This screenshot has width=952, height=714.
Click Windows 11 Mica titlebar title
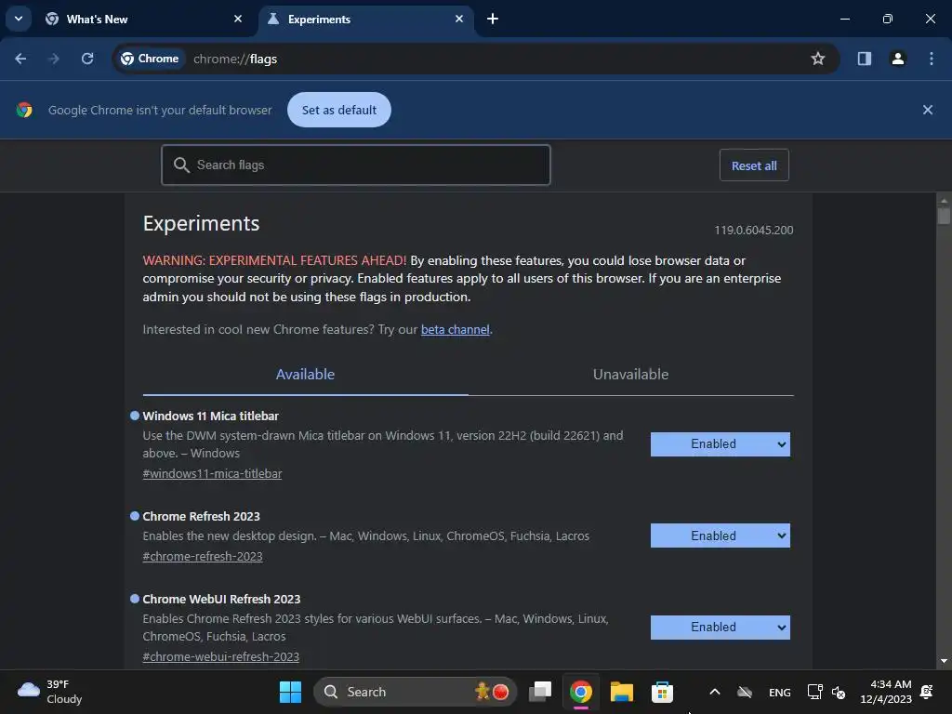click(211, 416)
